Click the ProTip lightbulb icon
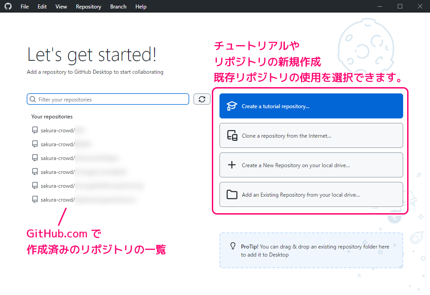Viewport: 430px width, 295px height. [233, 246]
